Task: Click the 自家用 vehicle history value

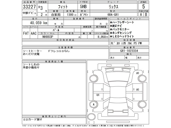Action: (x=56, y=15)
